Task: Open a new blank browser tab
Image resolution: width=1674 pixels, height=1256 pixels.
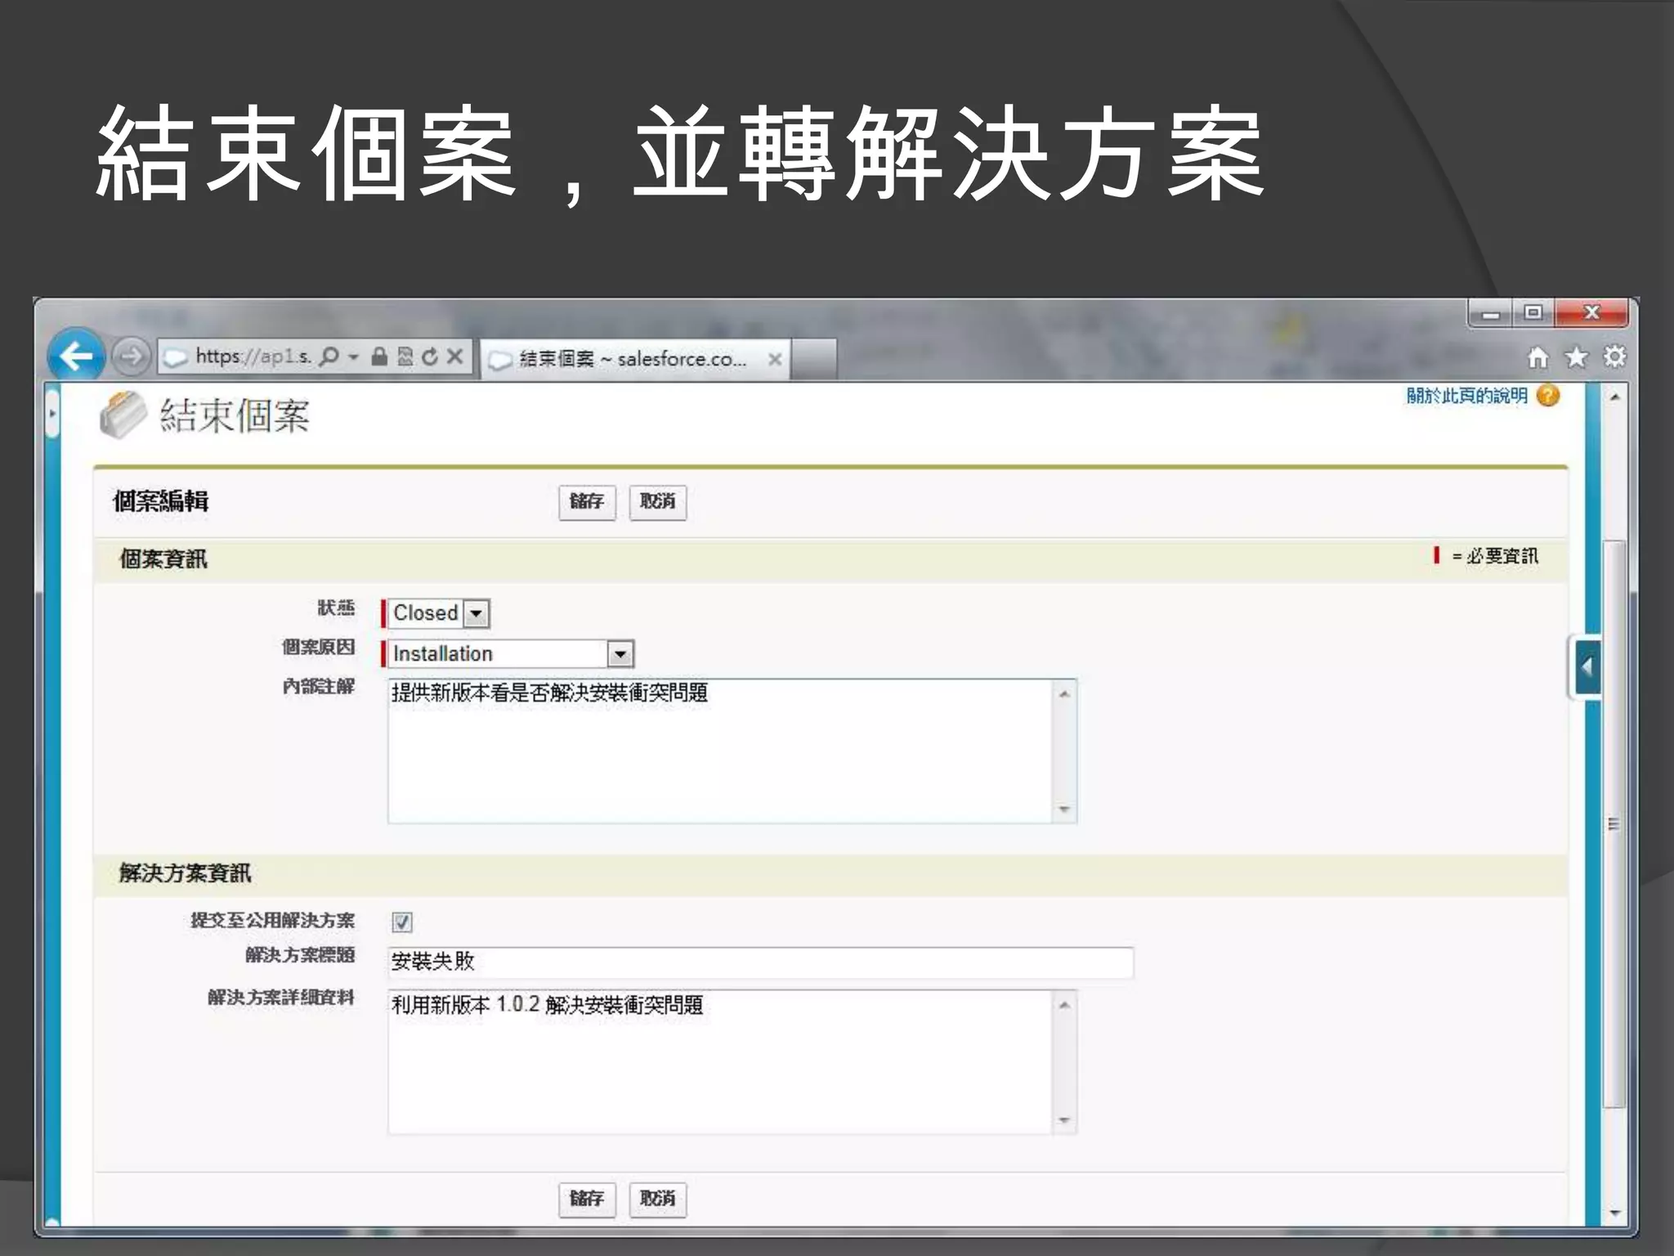Action: point(814,359)
